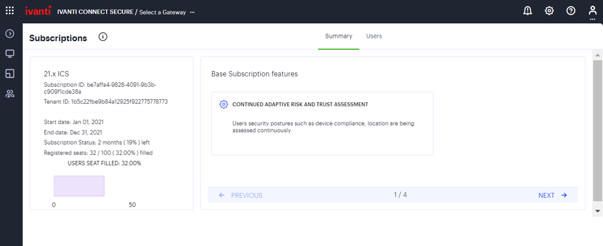Go to NEXT subscription feature
The width and height of the screenshot is (603, 246).
(x=553, y=196)
